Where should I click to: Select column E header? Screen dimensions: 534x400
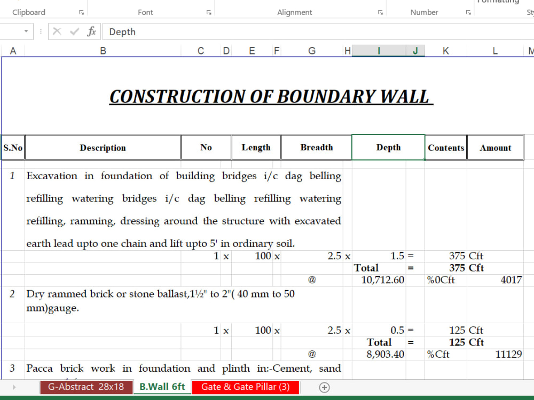pyautogui.click(x=252, y=51)
